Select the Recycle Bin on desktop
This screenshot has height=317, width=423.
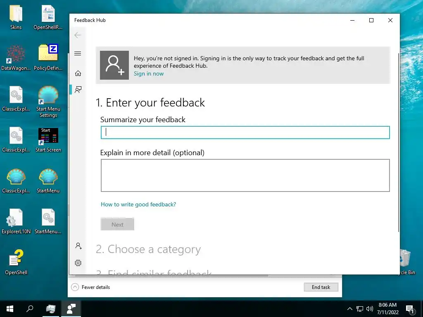[x=407, y=261]
